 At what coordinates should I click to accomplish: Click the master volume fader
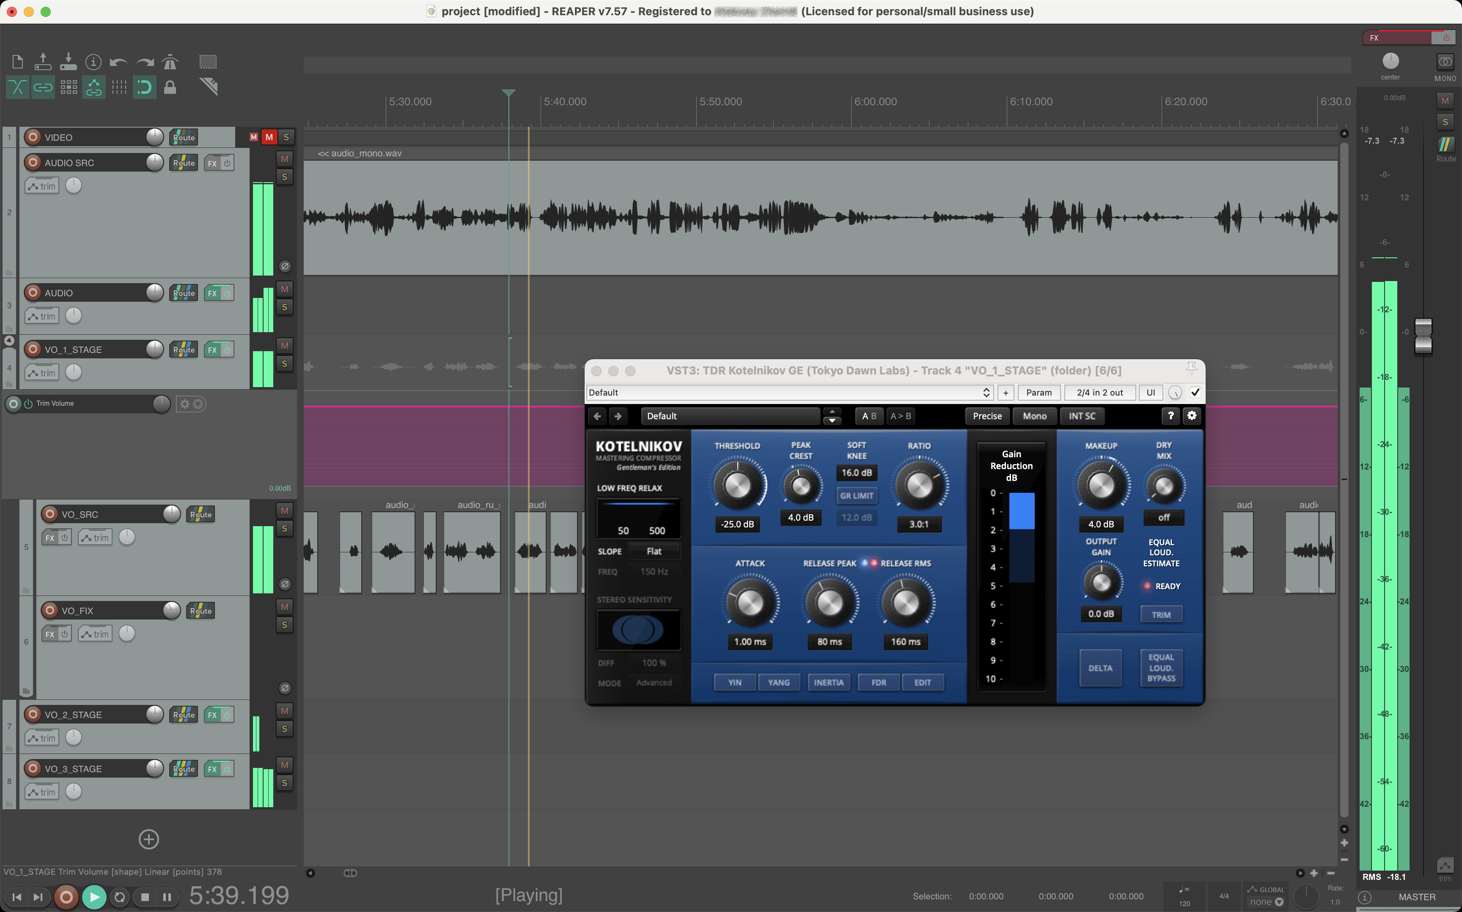coord(1424,336)
